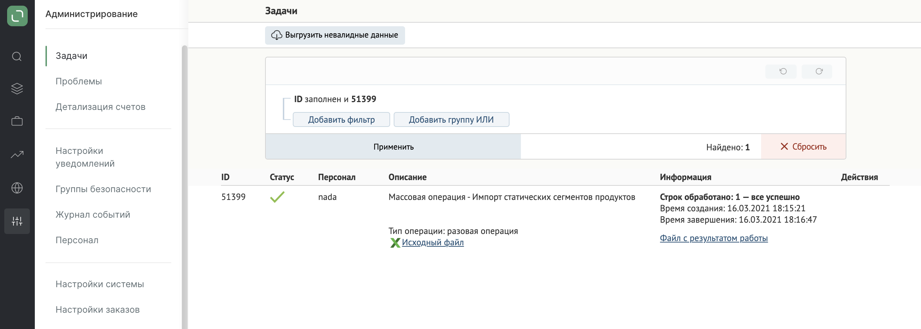Click Добавить группу ИЛИ button
921x329 pixels.
452,119
